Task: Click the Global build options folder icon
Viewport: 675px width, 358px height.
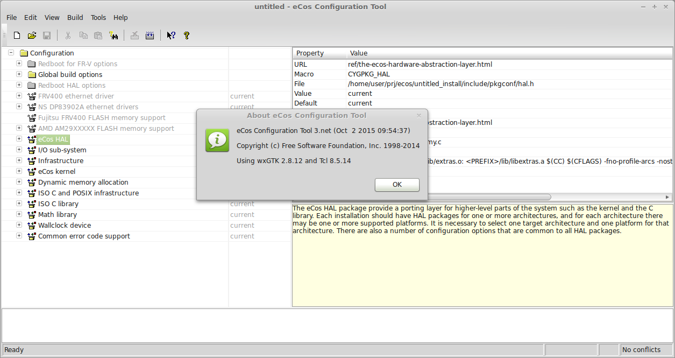Action: coord(32,75)
